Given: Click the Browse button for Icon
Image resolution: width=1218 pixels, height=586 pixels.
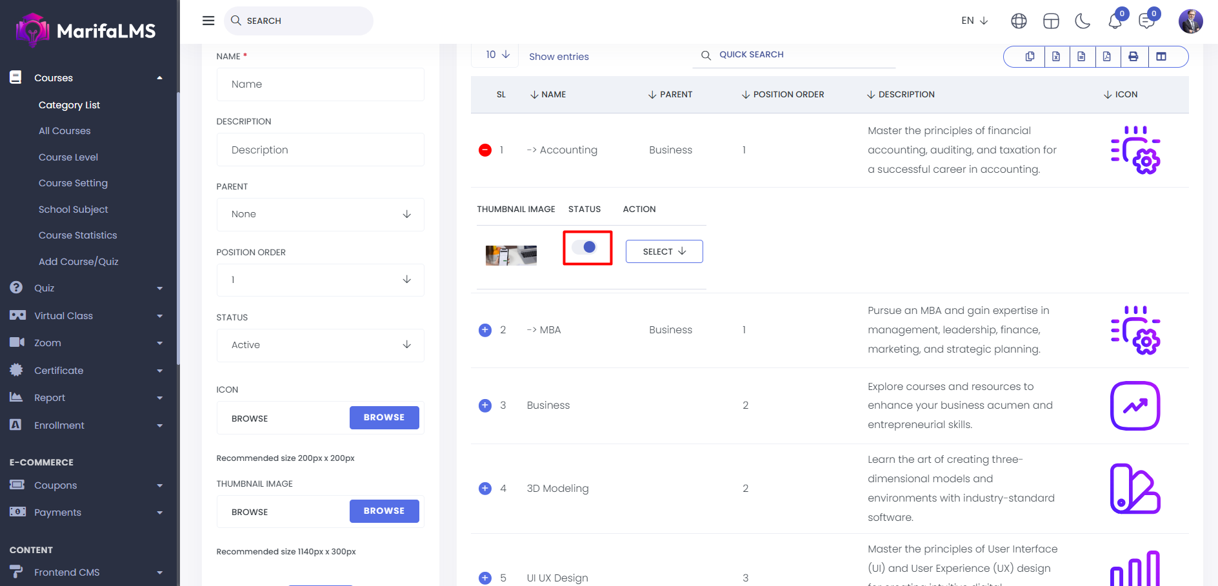Looking at the screenshot, I should (x=384, y=418).
